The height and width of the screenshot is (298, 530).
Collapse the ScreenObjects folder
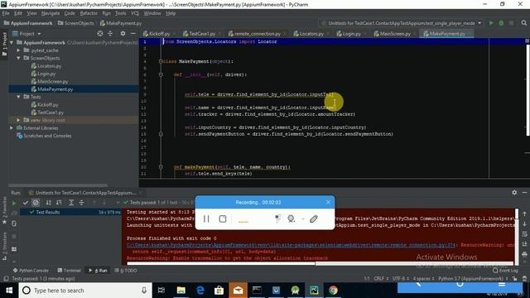[18, 58]
